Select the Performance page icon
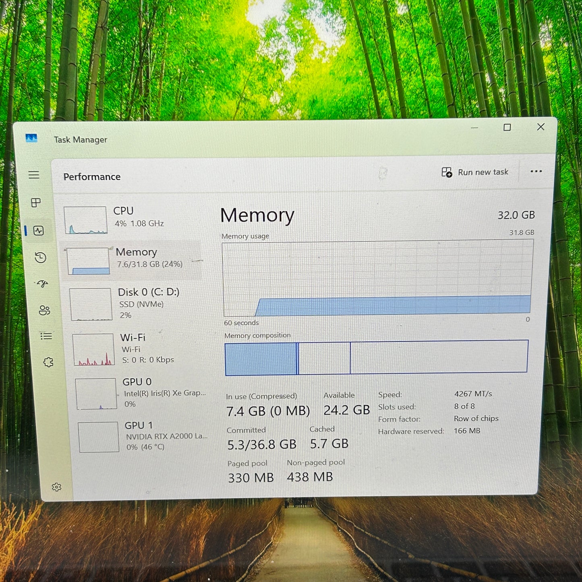Screen dimensions: 582x582 39,231
